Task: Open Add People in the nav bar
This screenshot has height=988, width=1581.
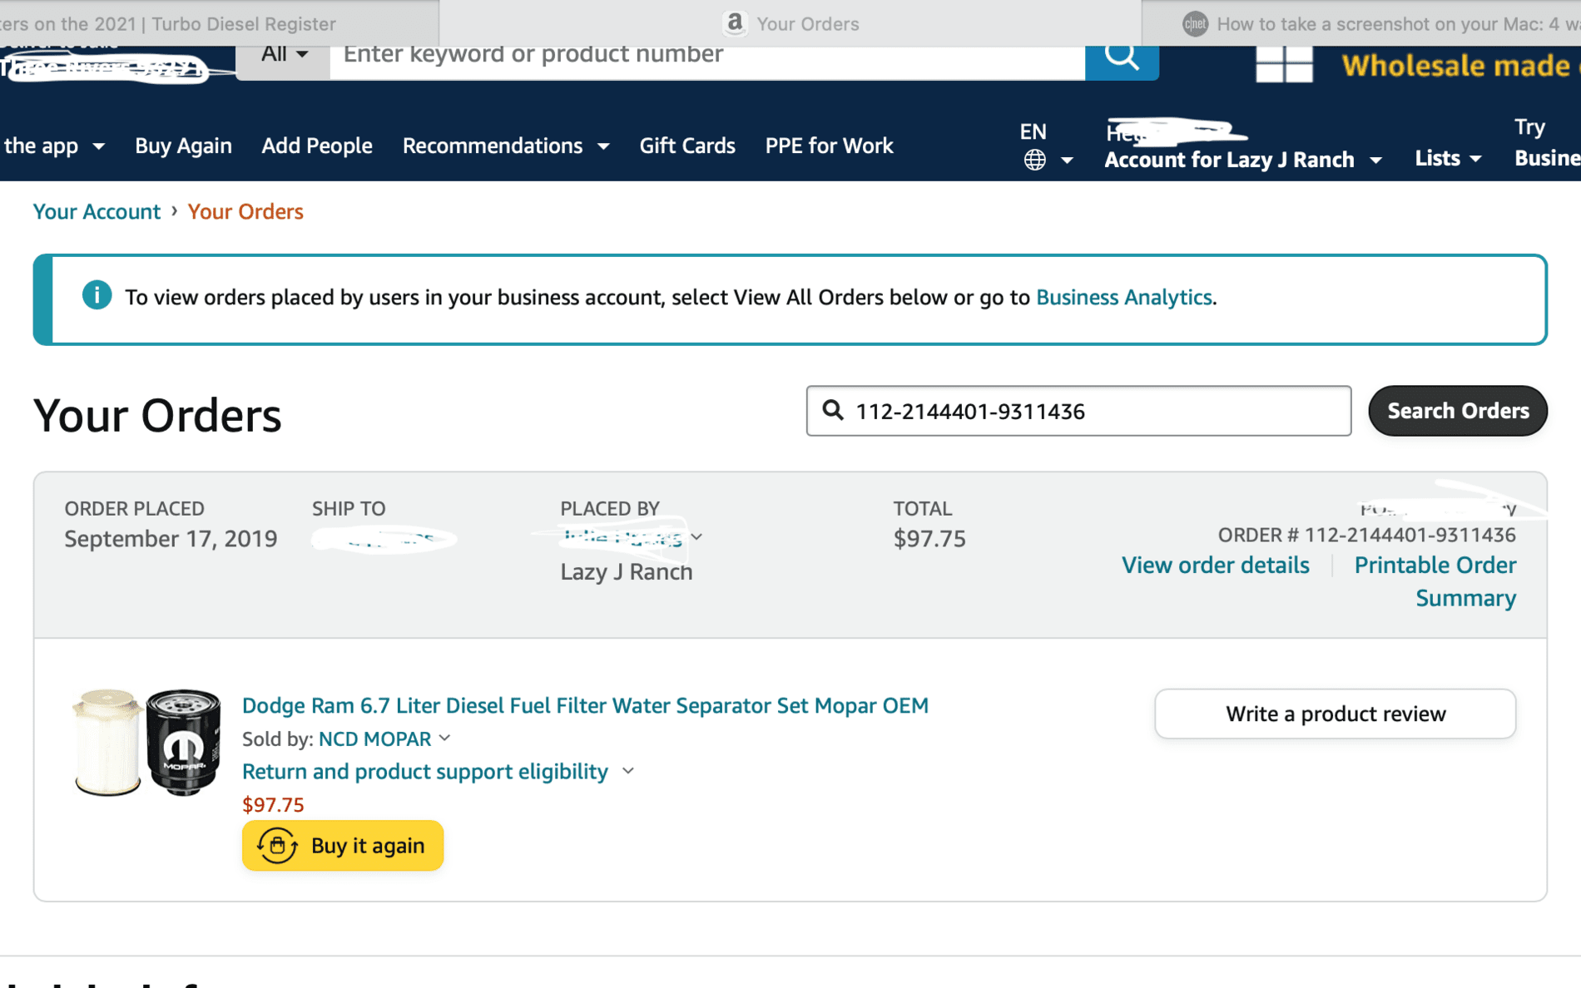Action: (x=317, y=146)
